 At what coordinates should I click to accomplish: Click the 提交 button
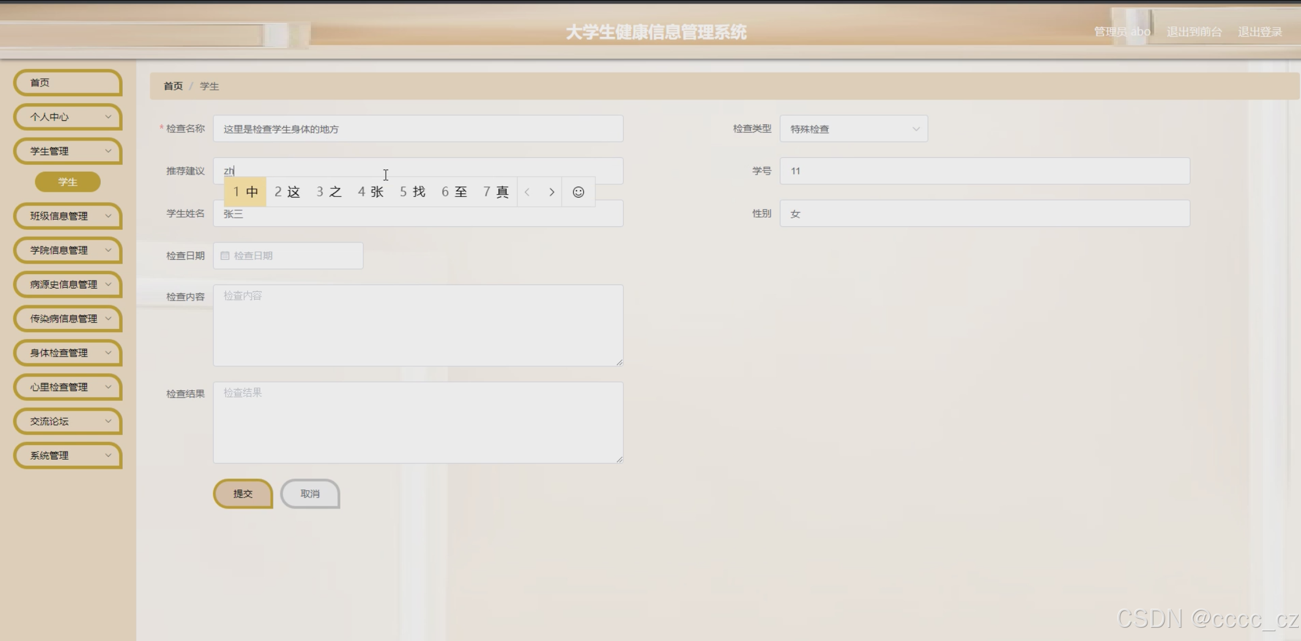pos(242,494)
